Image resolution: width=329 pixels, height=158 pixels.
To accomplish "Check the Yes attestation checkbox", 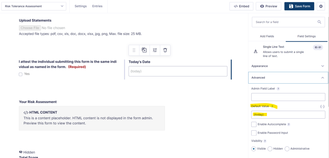I will (21, 74).
